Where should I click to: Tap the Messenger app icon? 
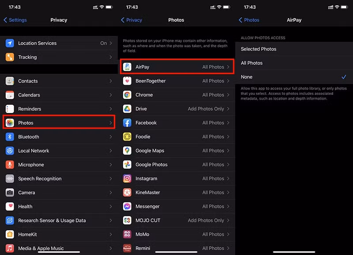pos(127,206)
